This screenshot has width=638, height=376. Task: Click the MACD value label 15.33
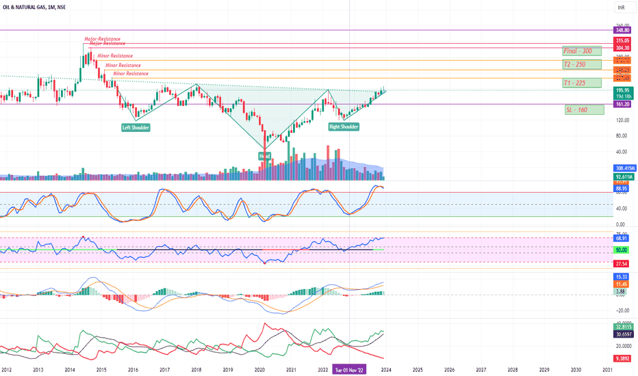point(622,277)
